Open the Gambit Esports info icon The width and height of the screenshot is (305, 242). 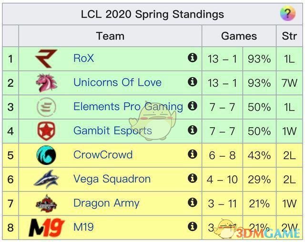coord(193,130)
